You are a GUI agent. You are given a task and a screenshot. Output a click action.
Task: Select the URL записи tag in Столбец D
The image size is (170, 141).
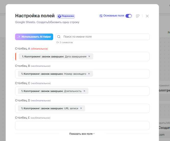50,108
